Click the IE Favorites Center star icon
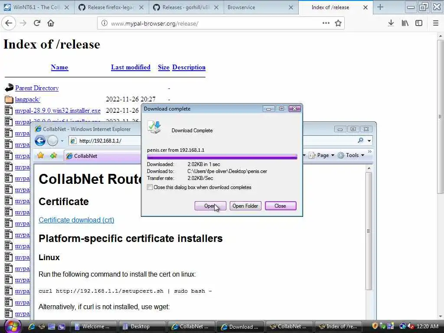Viewport: 444px width, 333px height. [40, 156]
